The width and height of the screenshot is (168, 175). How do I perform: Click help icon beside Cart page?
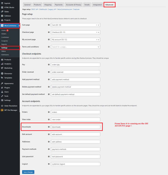[49, 25]
